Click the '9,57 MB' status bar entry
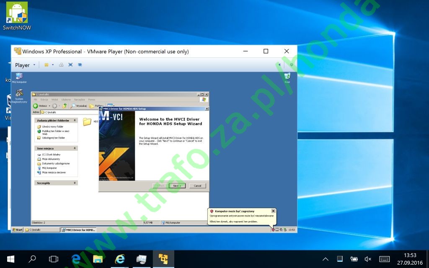The height and width of the screenshot is (268, 429). point(148,223)
